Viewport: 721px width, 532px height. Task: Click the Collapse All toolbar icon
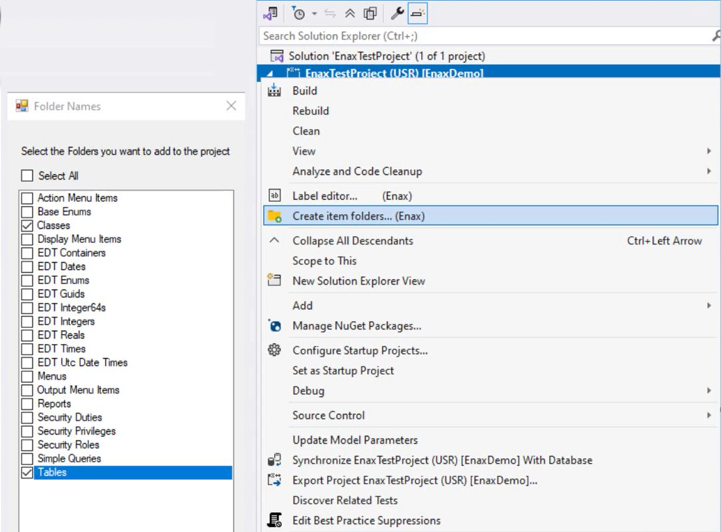(x=350, y=13)
